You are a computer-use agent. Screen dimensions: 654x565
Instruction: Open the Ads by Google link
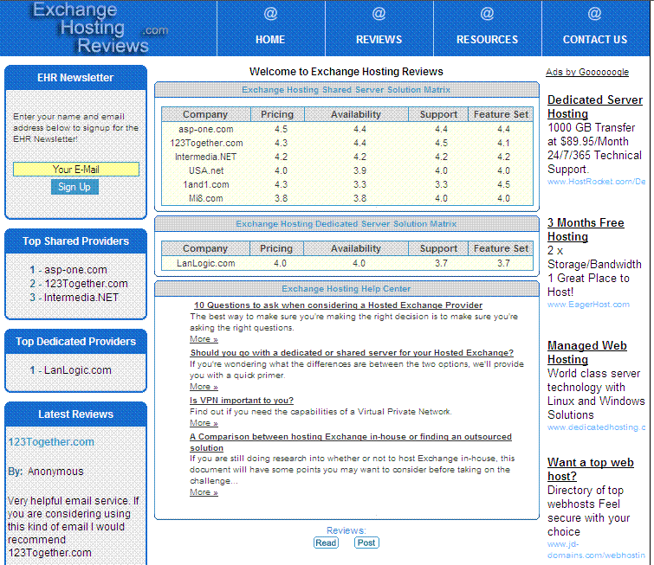pos(587,72)
